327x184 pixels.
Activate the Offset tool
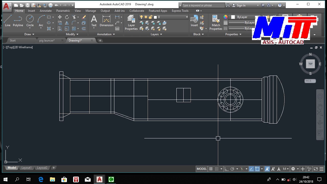point(84,28)
